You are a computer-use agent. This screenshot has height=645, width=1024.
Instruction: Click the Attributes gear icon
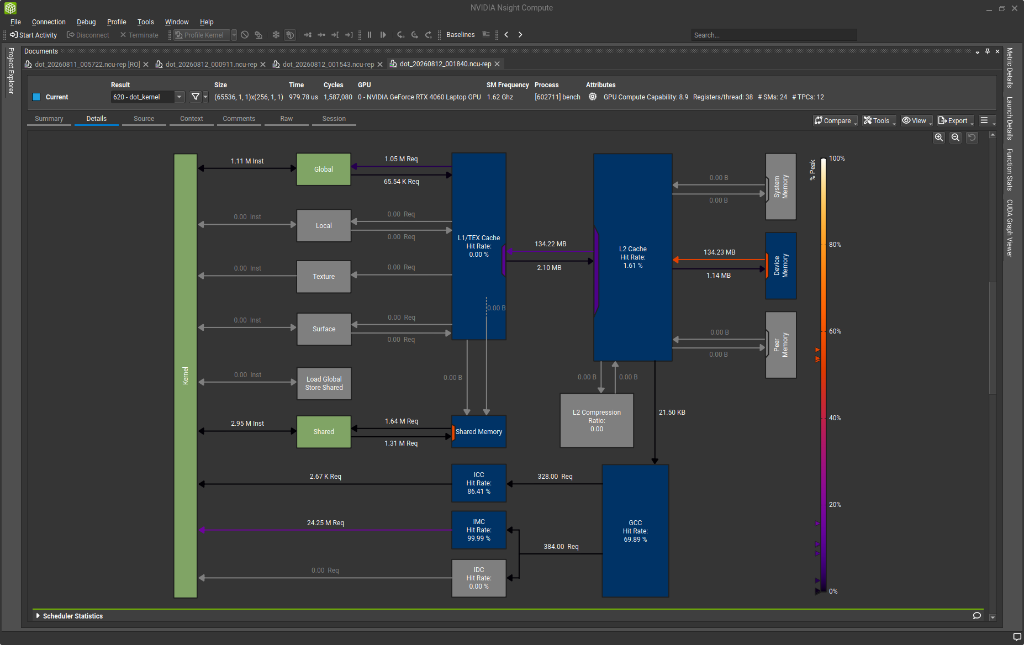tap(593, 97)
